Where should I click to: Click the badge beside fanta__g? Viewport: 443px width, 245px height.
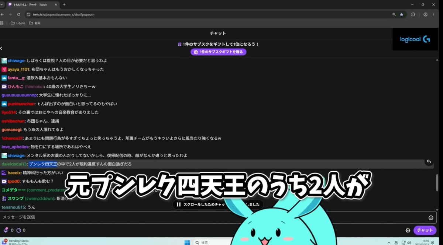point(4,78)
